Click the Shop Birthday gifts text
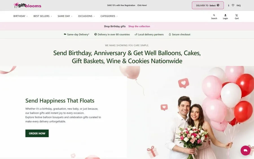The image size is (254, 159). [115, 26]
